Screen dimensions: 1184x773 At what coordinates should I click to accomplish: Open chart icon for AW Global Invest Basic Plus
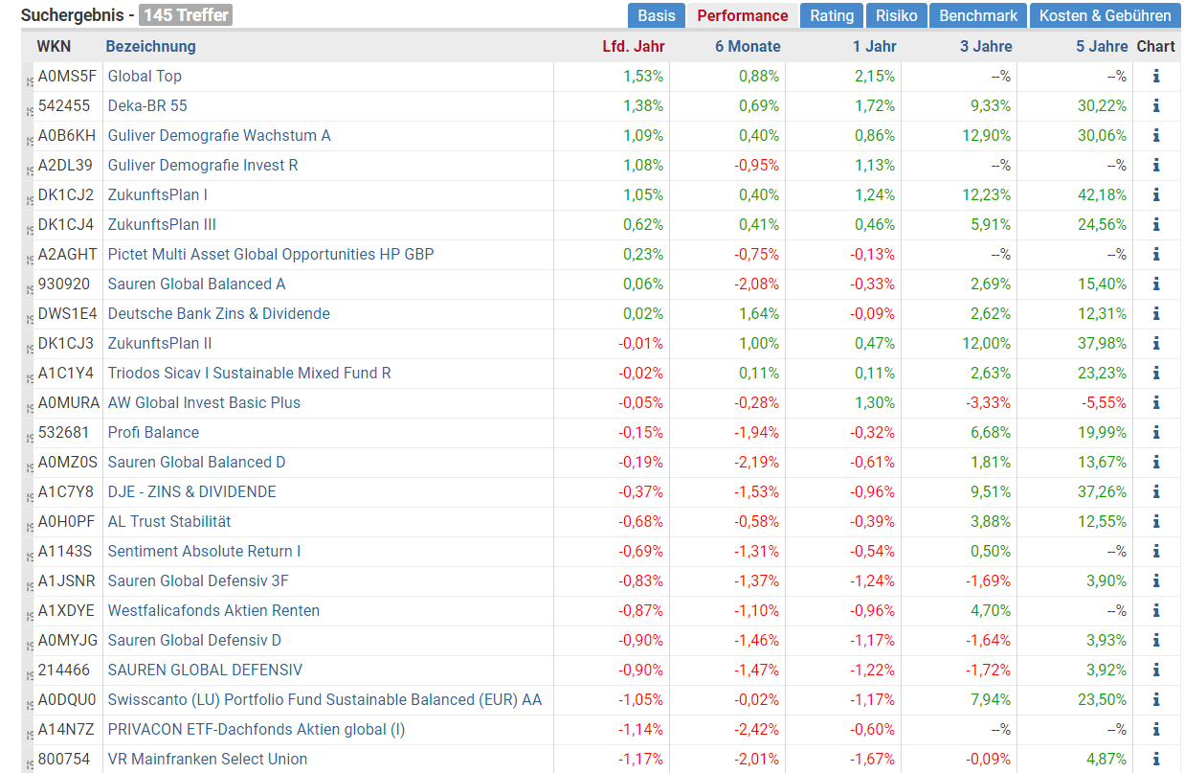(x=1156, y=403)
